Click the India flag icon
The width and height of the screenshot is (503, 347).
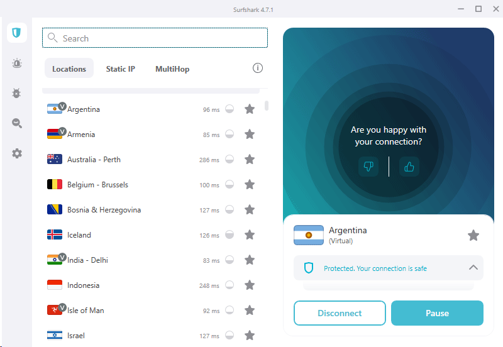(x=55, y=260)
